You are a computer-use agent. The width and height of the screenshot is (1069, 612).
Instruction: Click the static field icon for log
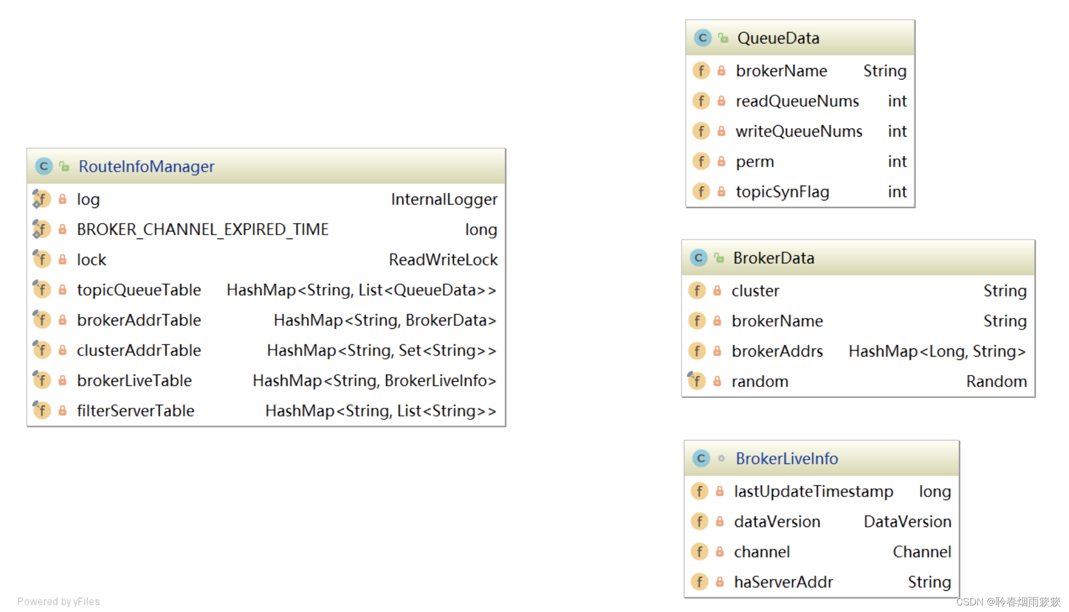tap(42, 199)
